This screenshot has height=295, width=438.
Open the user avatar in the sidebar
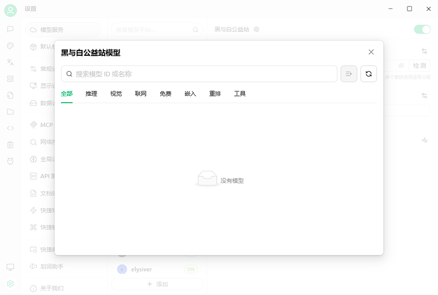coord(10,10)
